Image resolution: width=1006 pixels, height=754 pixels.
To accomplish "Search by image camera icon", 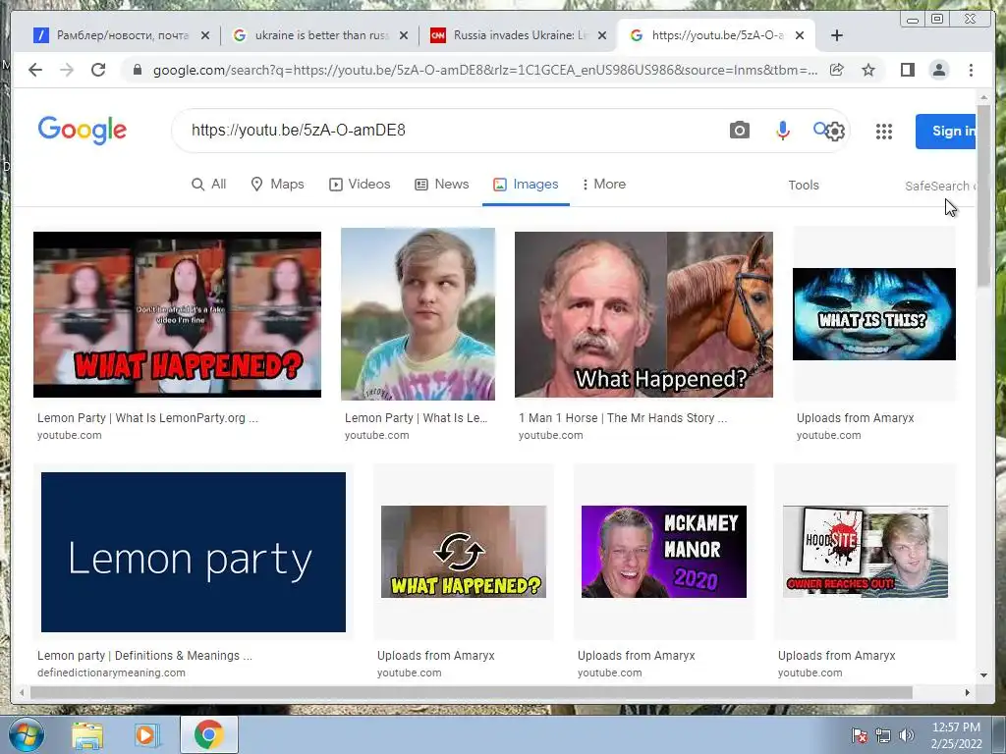I will tap(739, 131).
